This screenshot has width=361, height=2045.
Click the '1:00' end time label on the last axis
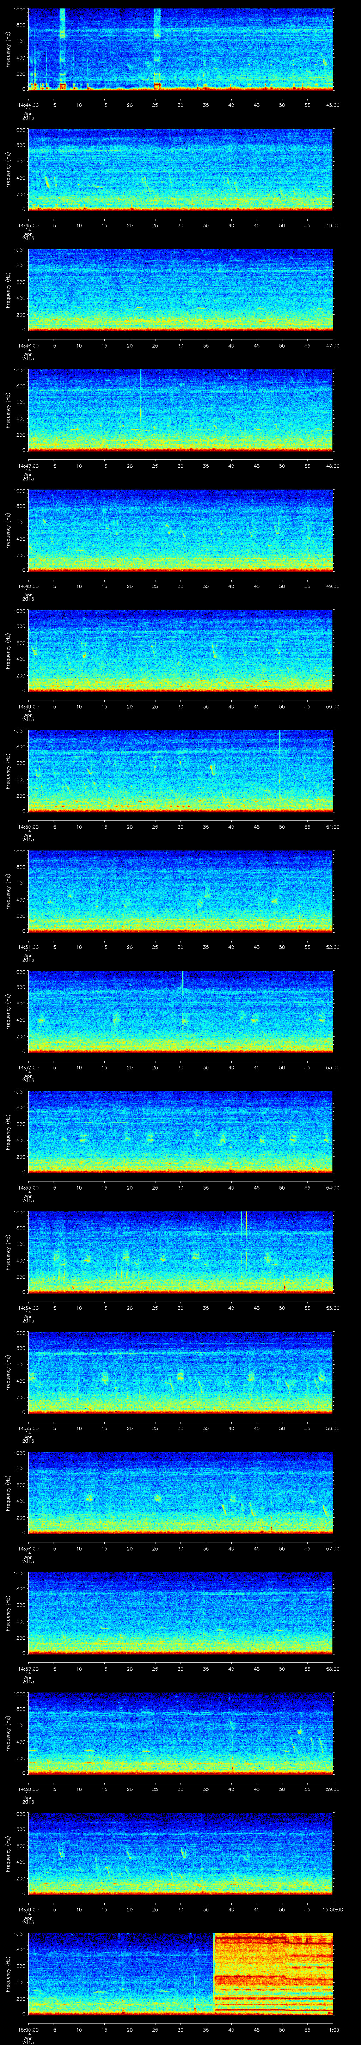pyautogui.click(x=333, y=2029)
